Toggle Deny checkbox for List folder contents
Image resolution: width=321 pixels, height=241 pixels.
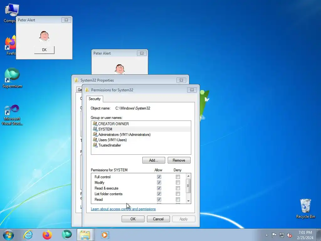pos(178,194)
